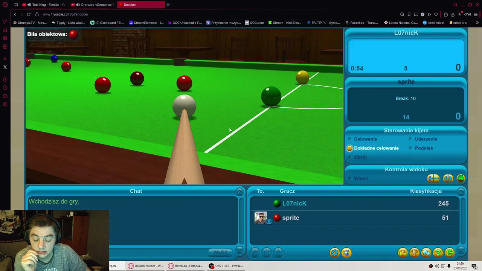Open a new browser tab
The image size is (482, 271).
[168, 5]
